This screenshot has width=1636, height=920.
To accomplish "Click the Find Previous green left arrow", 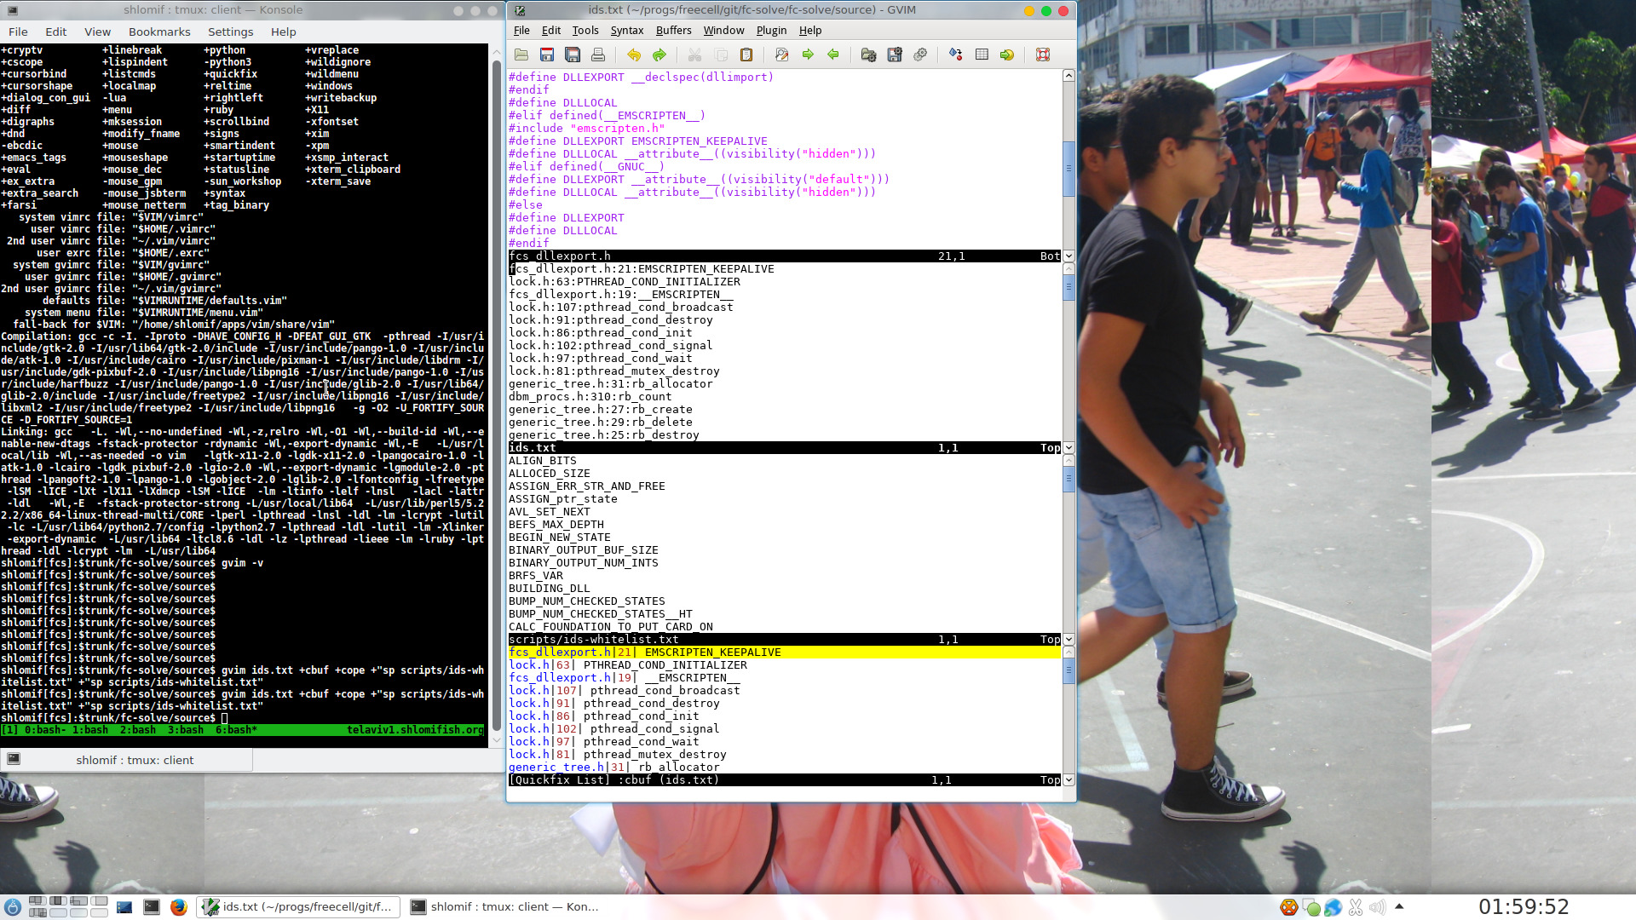I will coord(833,55).
